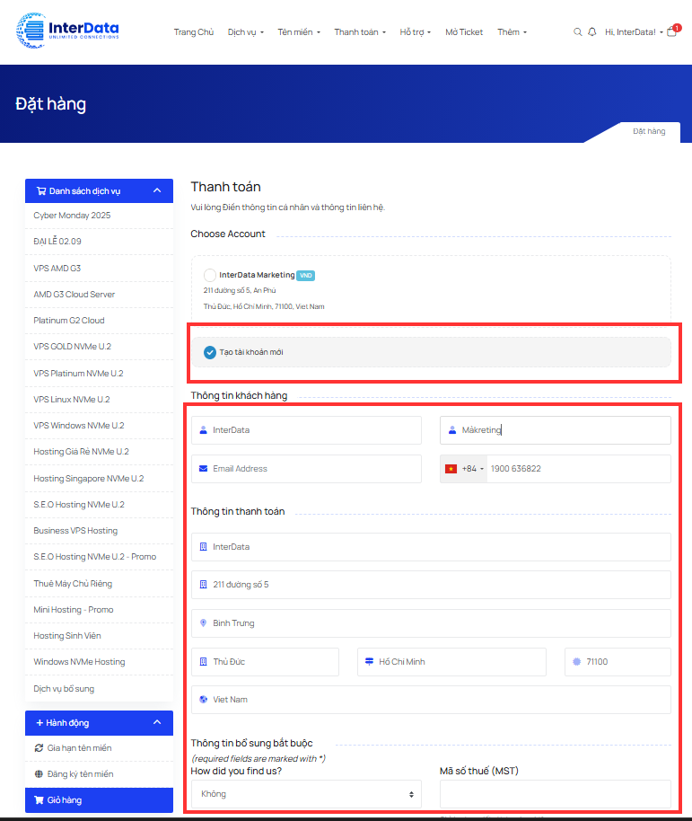Click the building icon beside 211 đường số 5
The width and height of the screenshot is (692, 821).
[204, 585]
